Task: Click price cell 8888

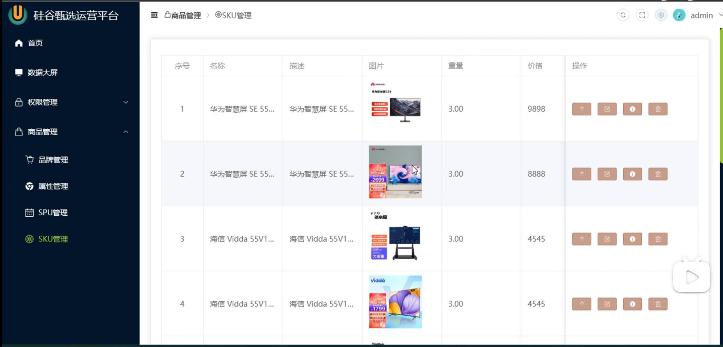Action: 537,174
